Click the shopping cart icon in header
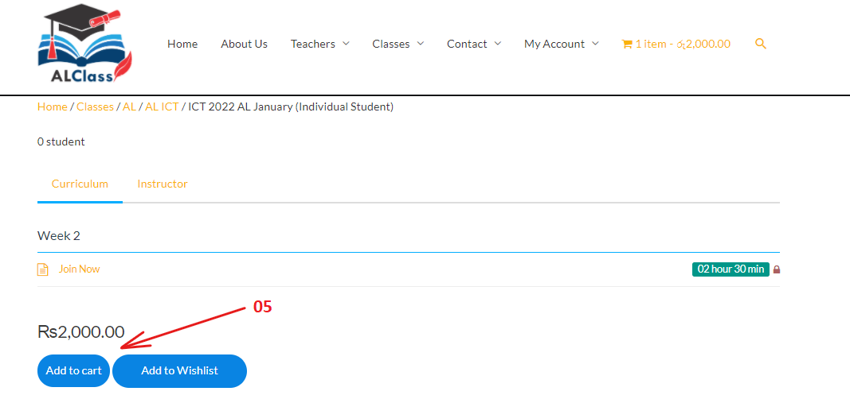Image resolution: width=850 pixels, height=399 pixels. 626,45
